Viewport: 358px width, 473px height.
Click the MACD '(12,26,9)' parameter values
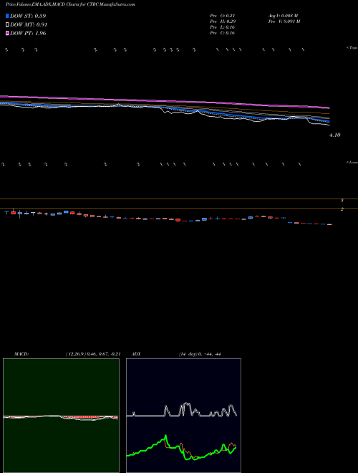tap(93, 354)
